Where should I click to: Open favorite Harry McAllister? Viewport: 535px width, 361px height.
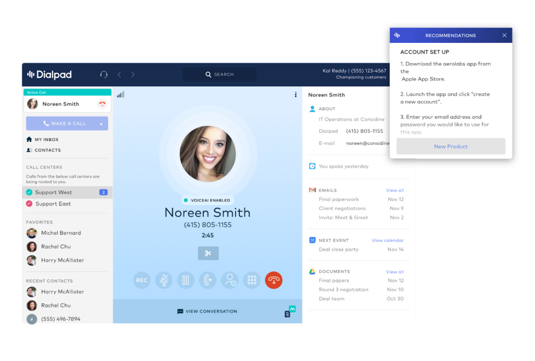pos(55,260)
